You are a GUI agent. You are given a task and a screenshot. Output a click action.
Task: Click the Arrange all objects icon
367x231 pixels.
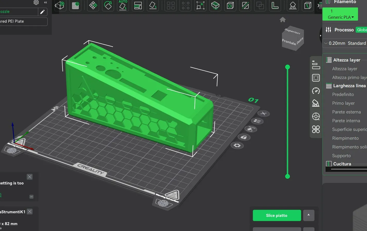[138, 5]
